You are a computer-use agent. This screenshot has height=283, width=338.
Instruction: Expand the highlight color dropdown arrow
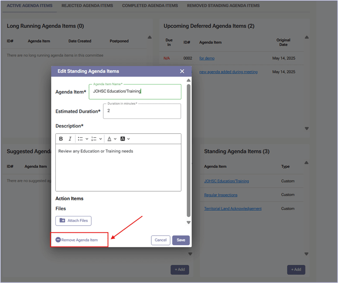(129, 139)
